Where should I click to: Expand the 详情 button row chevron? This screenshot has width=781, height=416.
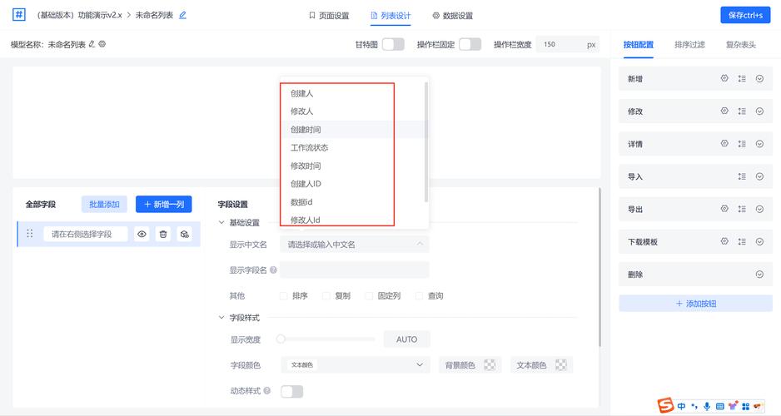(759, 143)
